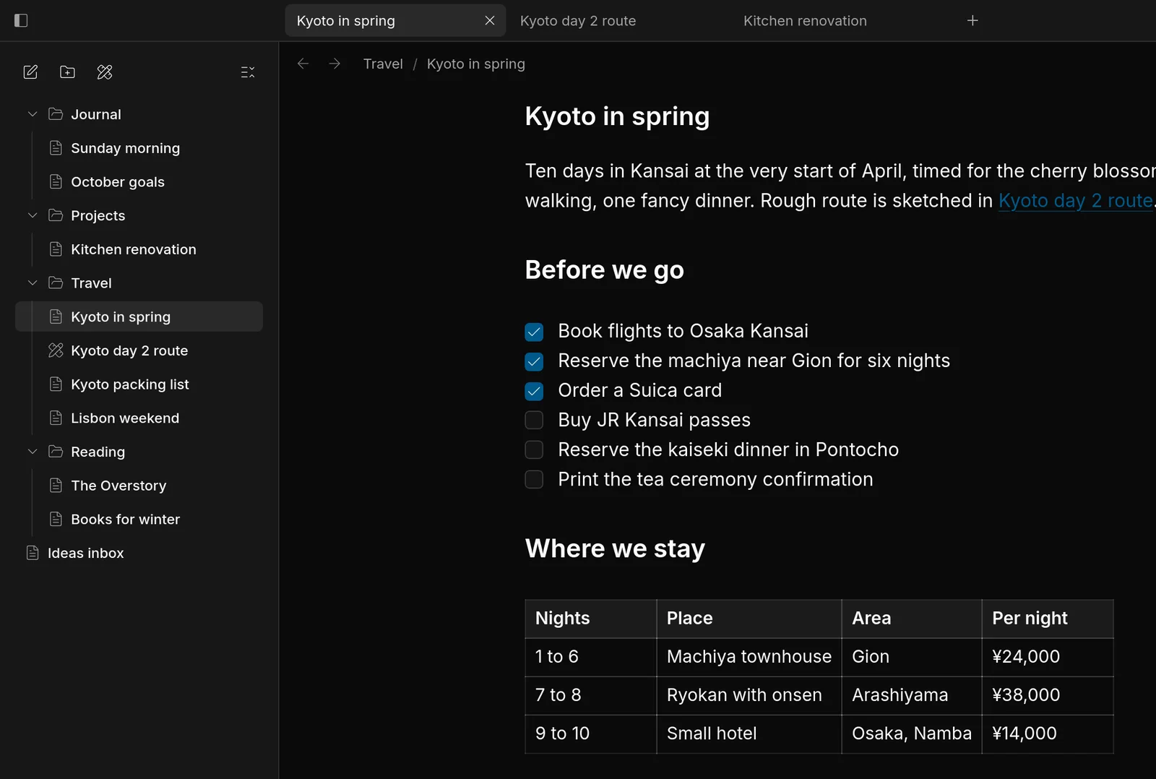Click the Reading folder icon

pyautogui.click(x=56, y=451)
